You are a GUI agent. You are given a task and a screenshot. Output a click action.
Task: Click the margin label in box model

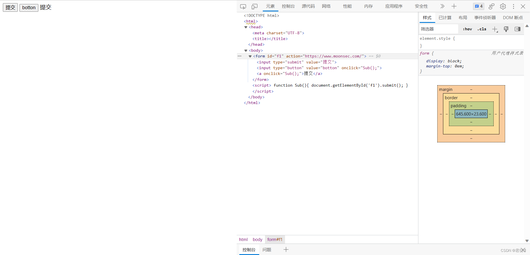[x=446, y=89]
